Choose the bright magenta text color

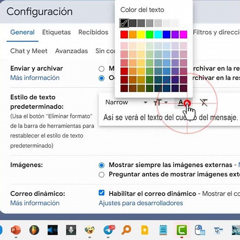183,34
